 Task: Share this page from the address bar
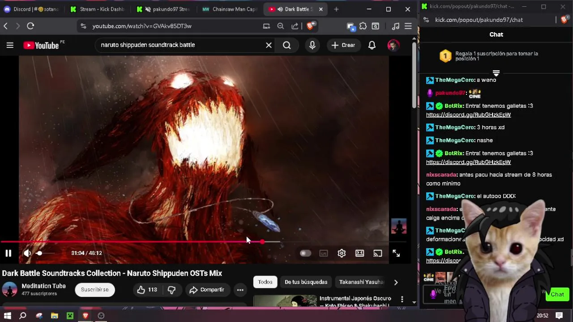click(295, 26)
